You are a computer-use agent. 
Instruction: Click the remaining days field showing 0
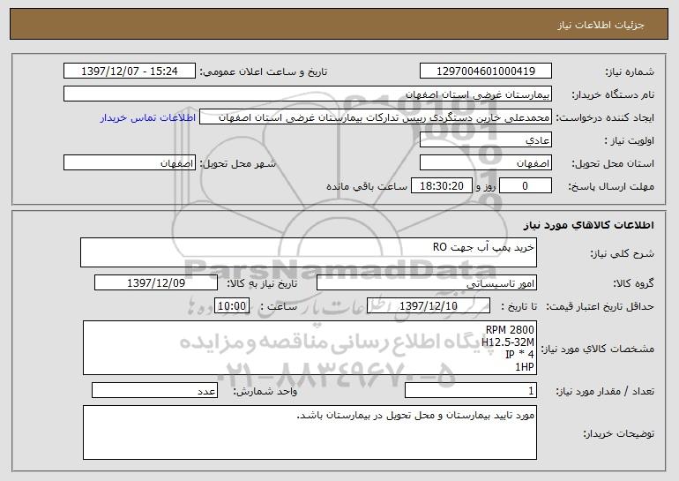[x=526, y=185]
